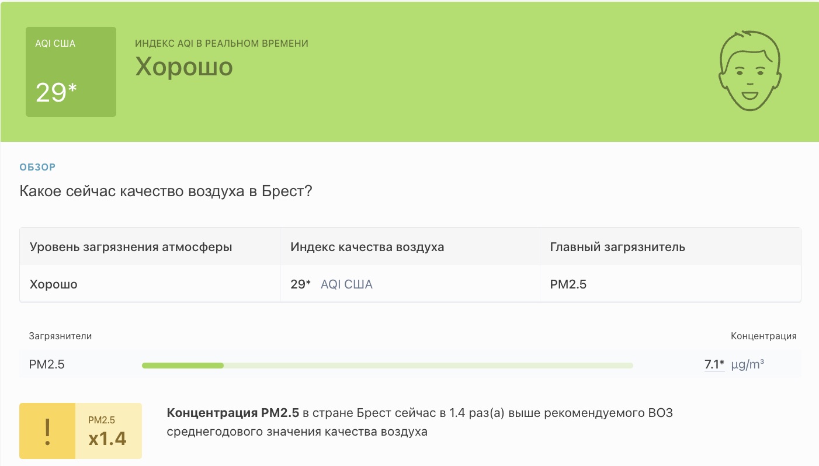The height and width of the screenshot is (466, 819).
Task: Select the green AQI США badge showing 29*
Action: 71,71
